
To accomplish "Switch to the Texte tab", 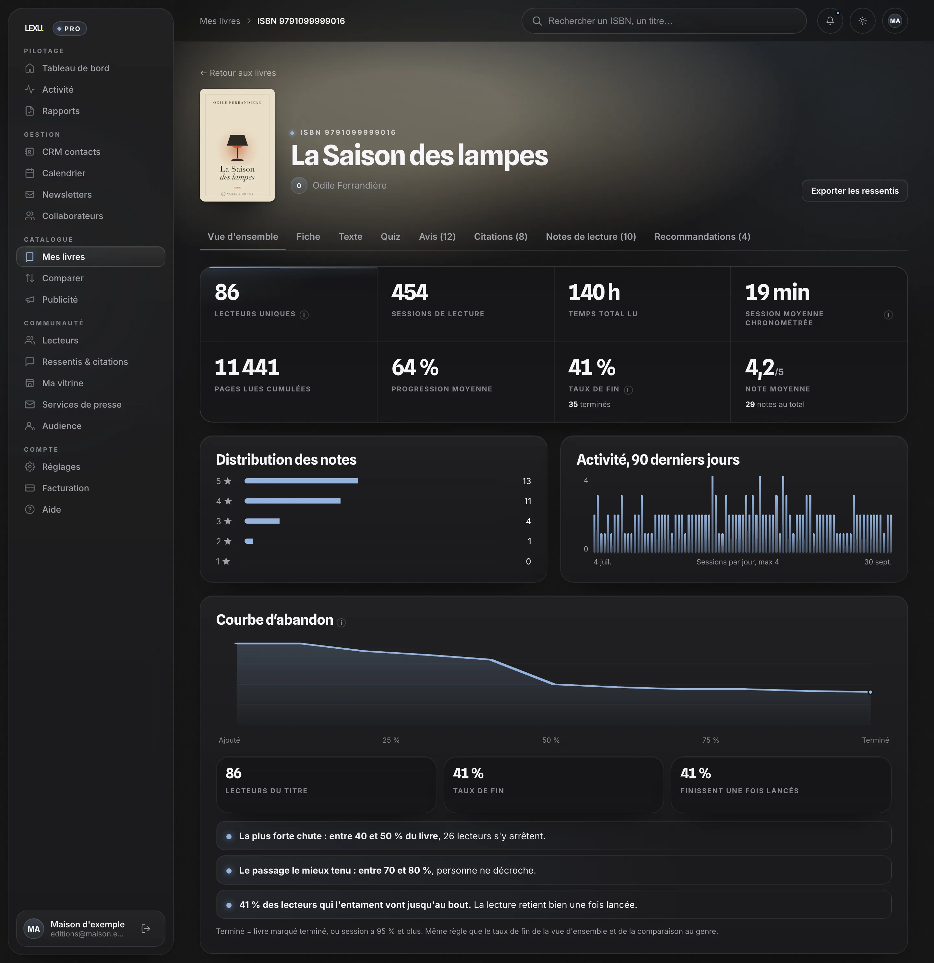I will (x=350, y=237).
